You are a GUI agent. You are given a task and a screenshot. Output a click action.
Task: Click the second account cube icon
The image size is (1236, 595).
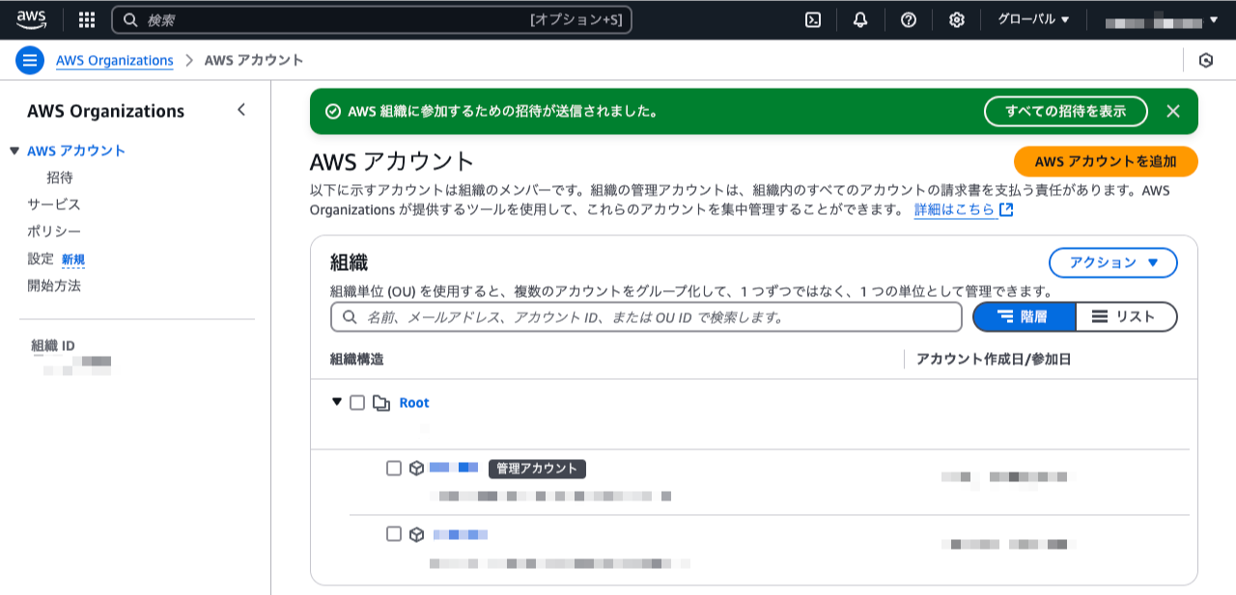416,534
